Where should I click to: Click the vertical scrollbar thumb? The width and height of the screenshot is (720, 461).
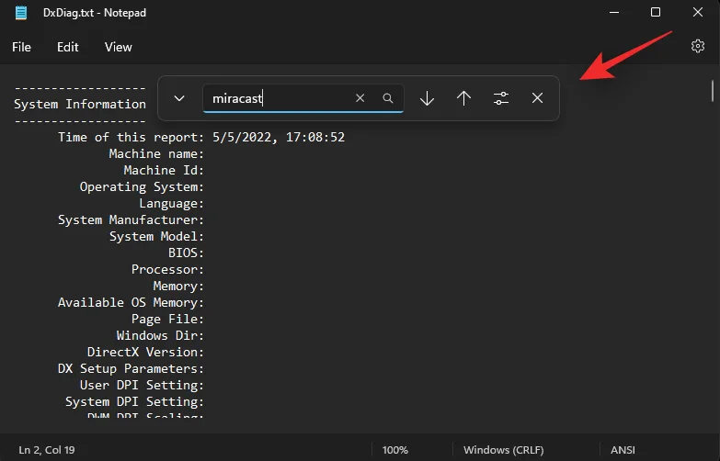(713, 90)
